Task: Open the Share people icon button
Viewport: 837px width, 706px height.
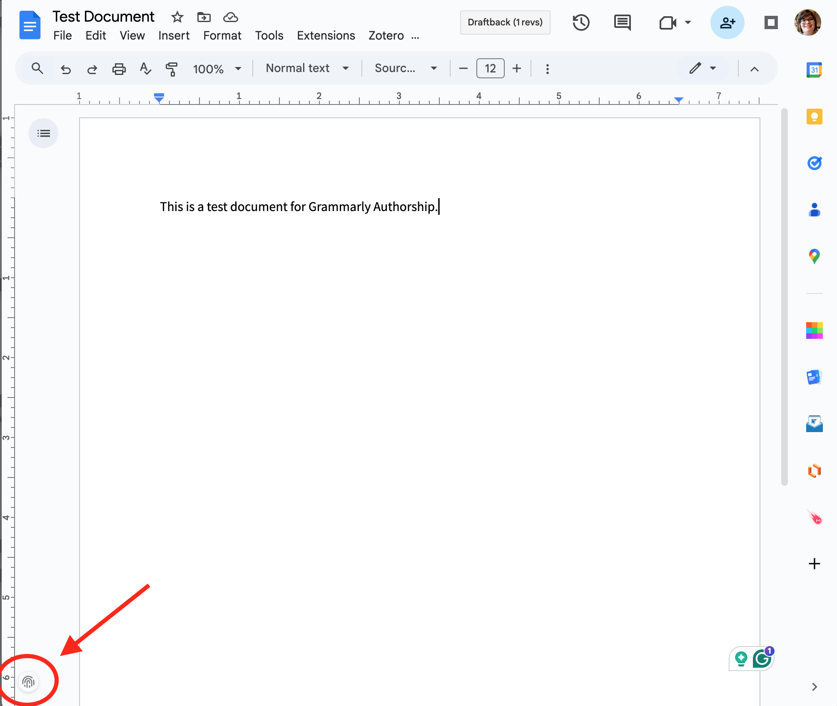Action: (727, 22)
